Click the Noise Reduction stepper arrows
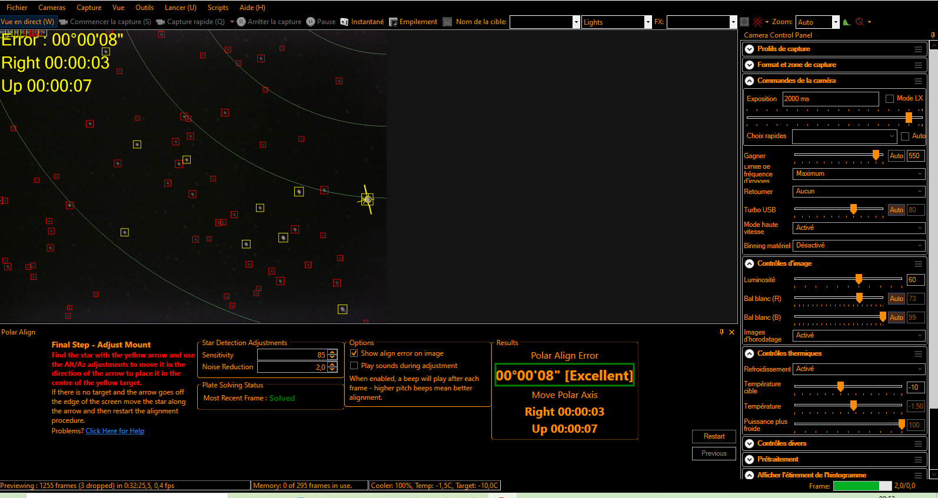This screenshot has width=938, height=498. 332,367
